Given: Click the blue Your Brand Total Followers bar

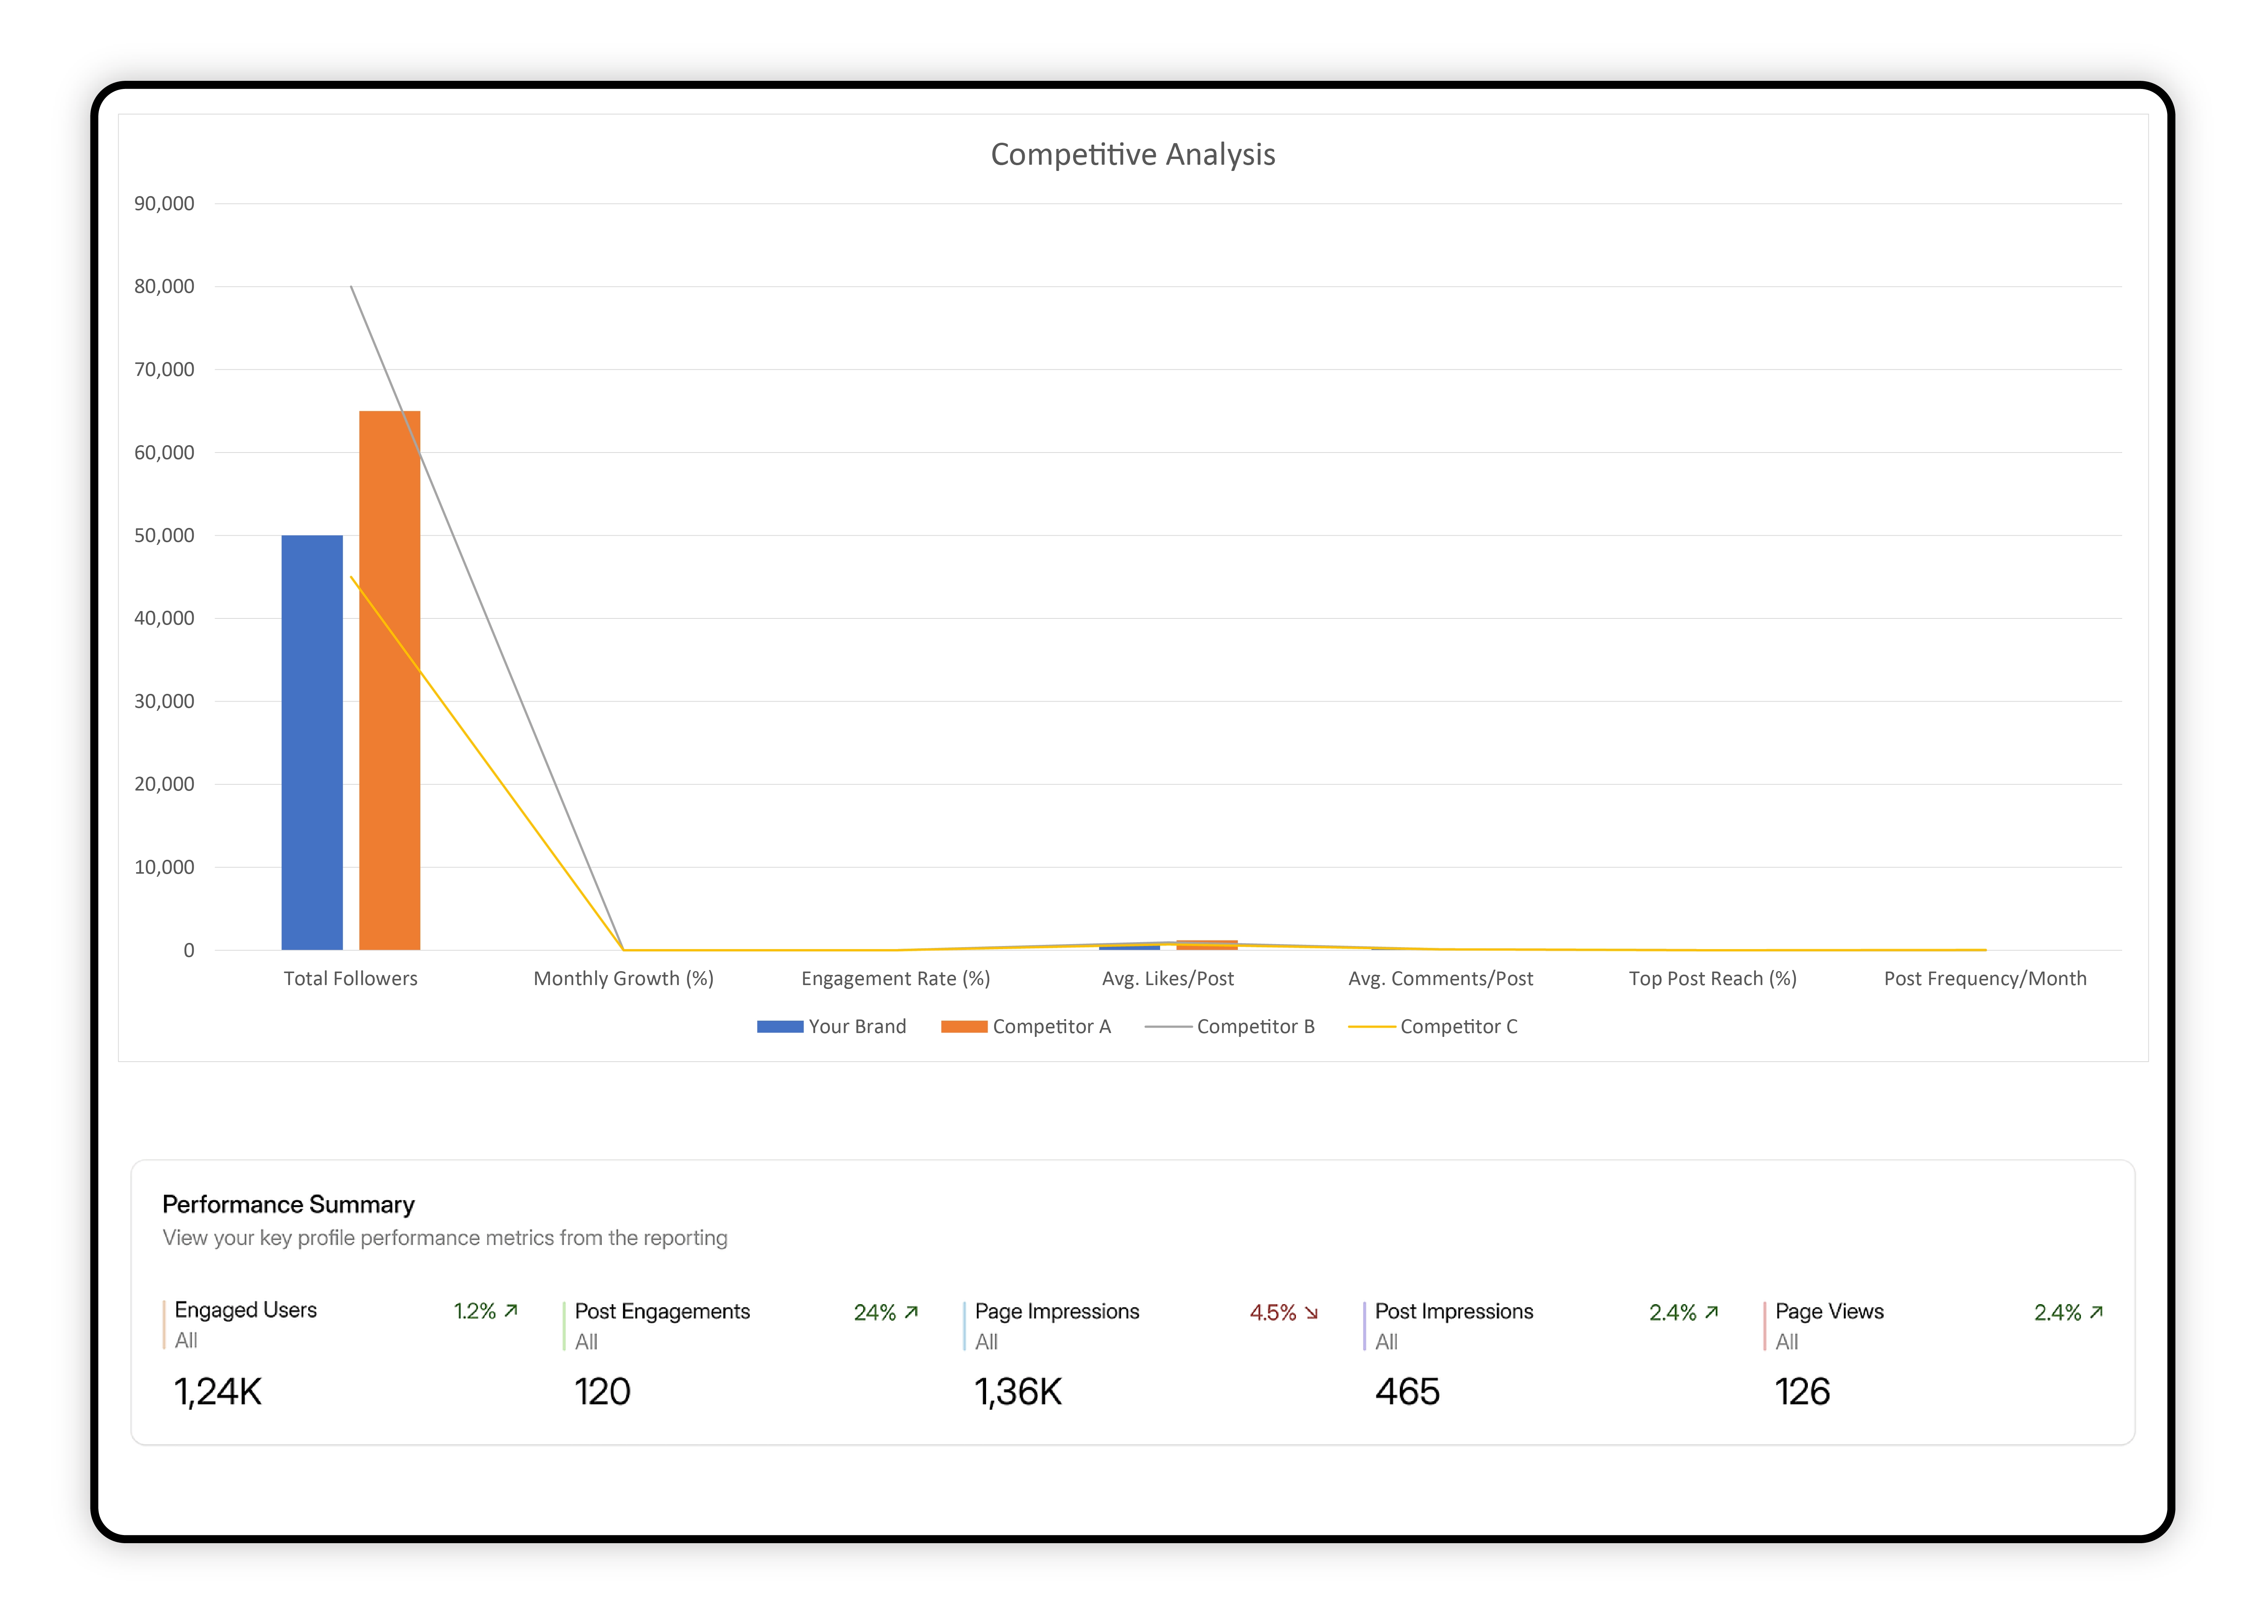Looking at the screenshot, I should click(x=312, y=742).
